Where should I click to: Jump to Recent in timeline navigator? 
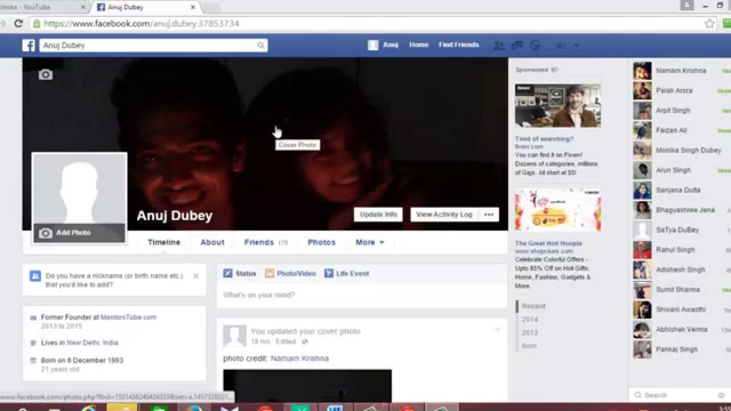(x=533, y=306)
